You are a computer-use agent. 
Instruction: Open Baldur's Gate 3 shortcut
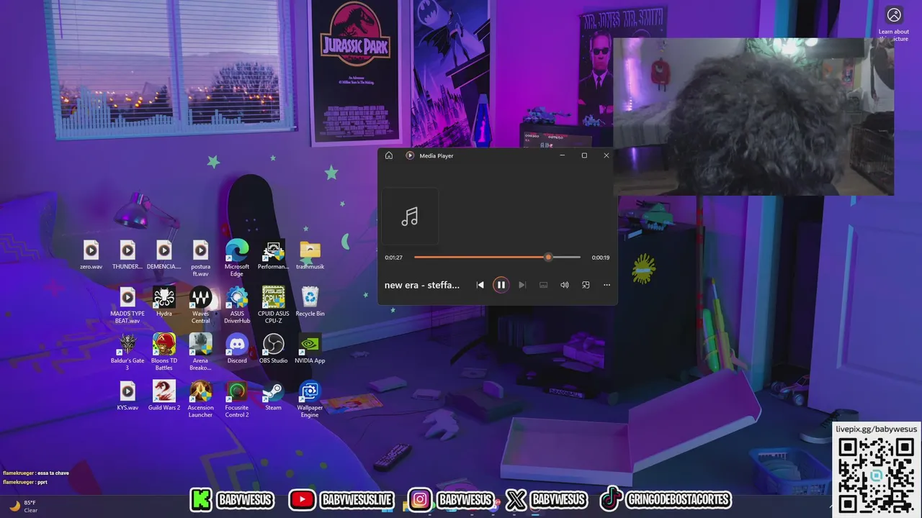click(x=127, y=353)
